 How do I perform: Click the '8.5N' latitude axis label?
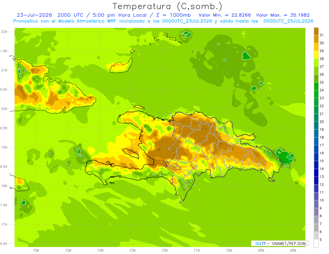(4, 167)
